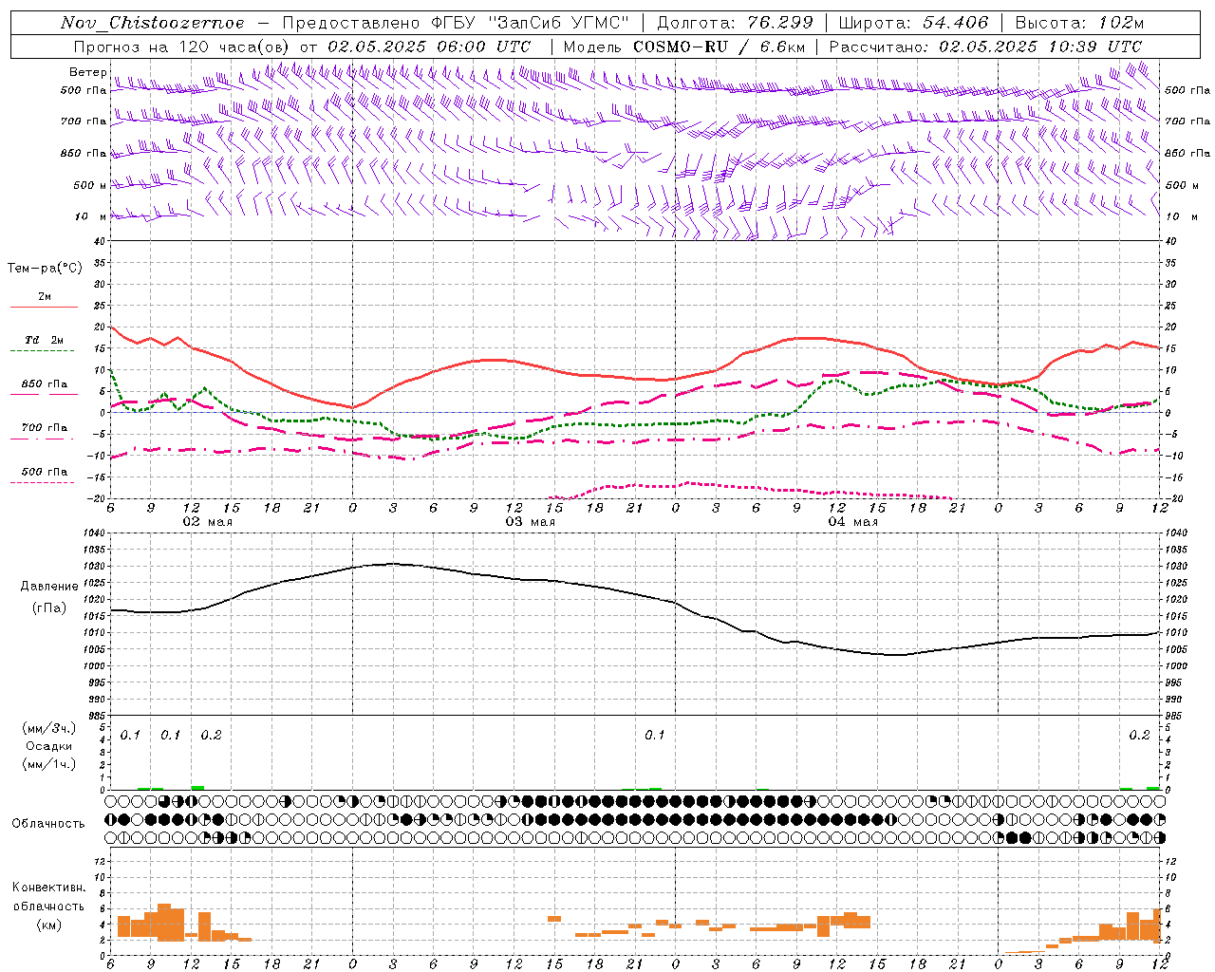1215x972 pixels.
Task: Click the 'Конвективн.' label
Action: pyautogui.click(x=48, y=888)
